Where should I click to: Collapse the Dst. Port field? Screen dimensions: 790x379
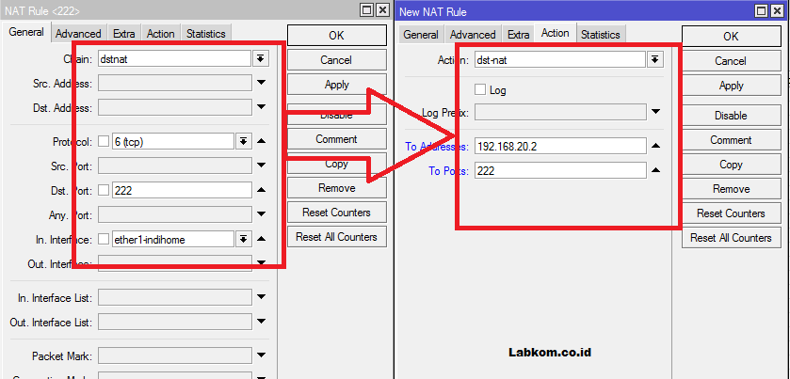pyautogui.click(x=261, y=190)
